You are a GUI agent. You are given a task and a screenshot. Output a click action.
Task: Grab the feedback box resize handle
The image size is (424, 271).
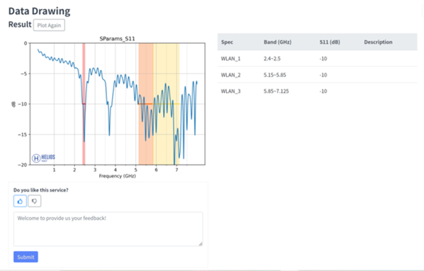point(200,244)
